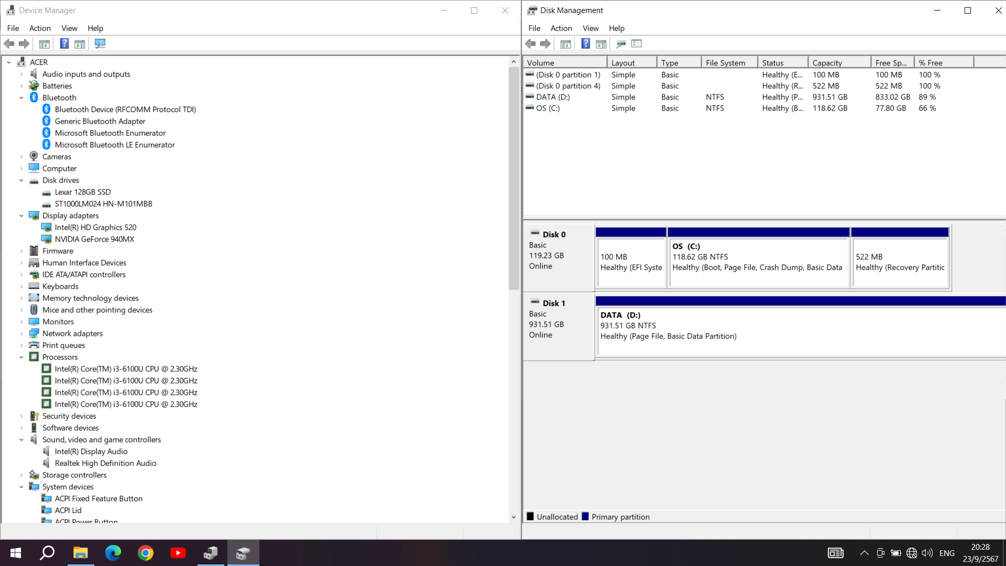Select DATA (D:) row in volume list
Image resolution: width=1006 pixels, height=566 pixels.
(x=748, y=97)
